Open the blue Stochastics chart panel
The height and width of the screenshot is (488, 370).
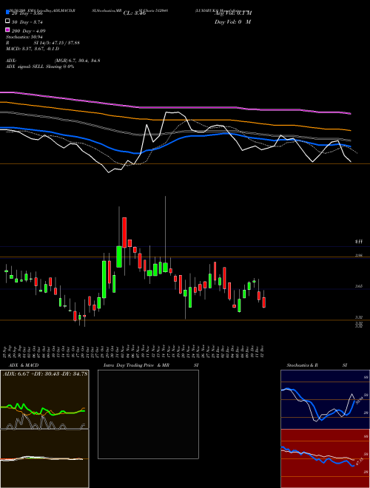(325, 399)
